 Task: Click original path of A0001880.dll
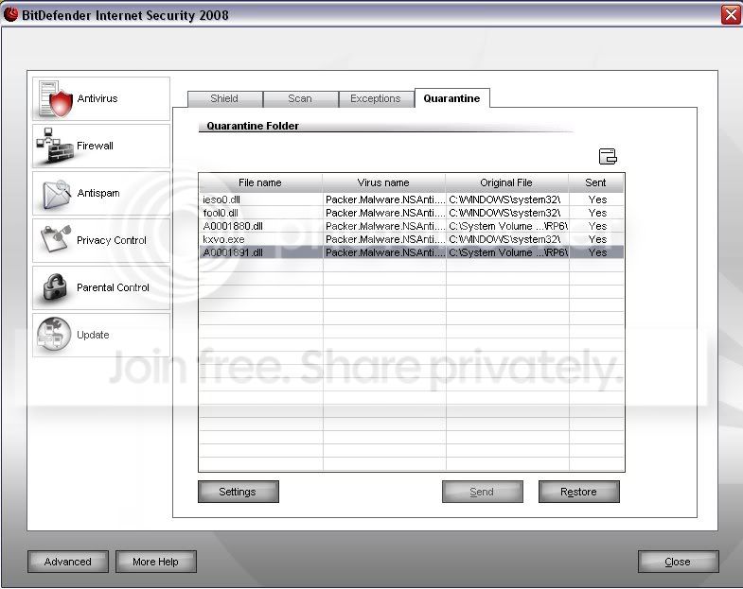[x=508, y=226]
